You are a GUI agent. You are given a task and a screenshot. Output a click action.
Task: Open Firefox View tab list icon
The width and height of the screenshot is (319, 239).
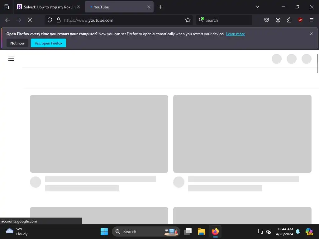(6, 7)
